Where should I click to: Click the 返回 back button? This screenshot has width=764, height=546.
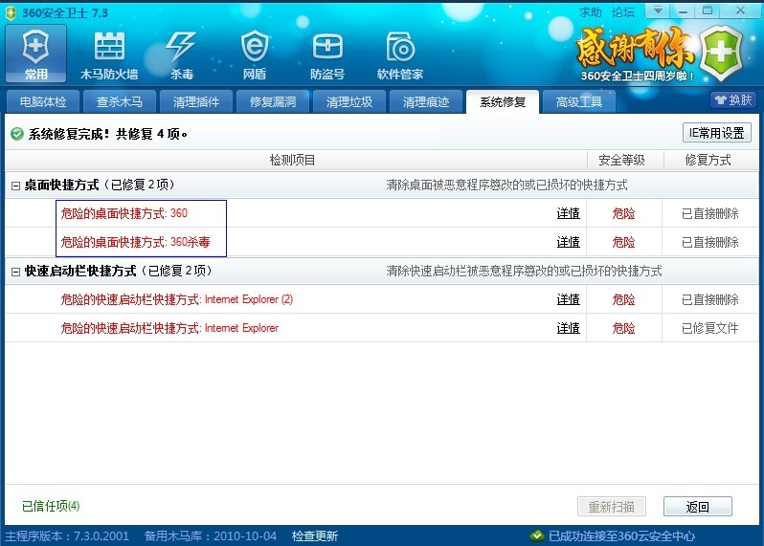pos(697,507)
